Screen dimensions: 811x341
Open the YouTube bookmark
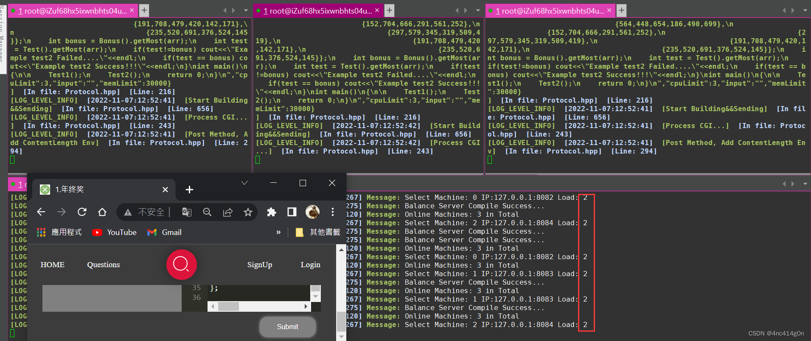[115, 232]
